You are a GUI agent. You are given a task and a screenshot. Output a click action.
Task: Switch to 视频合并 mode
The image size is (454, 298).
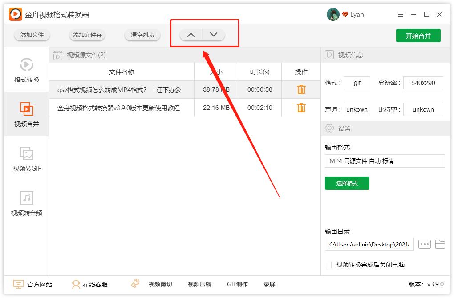click(x=27, y=114)
